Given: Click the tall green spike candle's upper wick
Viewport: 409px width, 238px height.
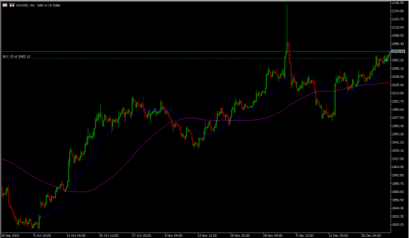Looking at the screenshot, I should point(287,24).
